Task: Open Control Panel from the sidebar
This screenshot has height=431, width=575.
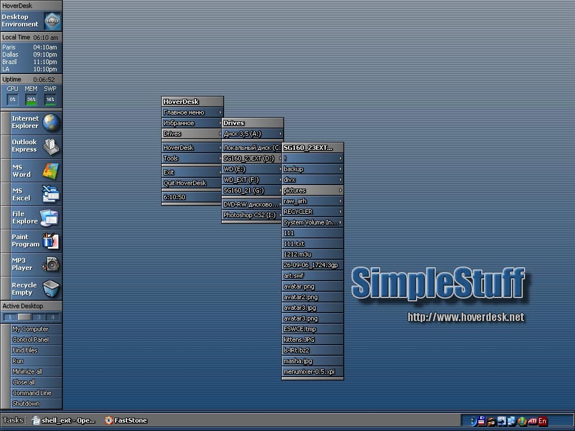Action: click(x=36, y=340)
